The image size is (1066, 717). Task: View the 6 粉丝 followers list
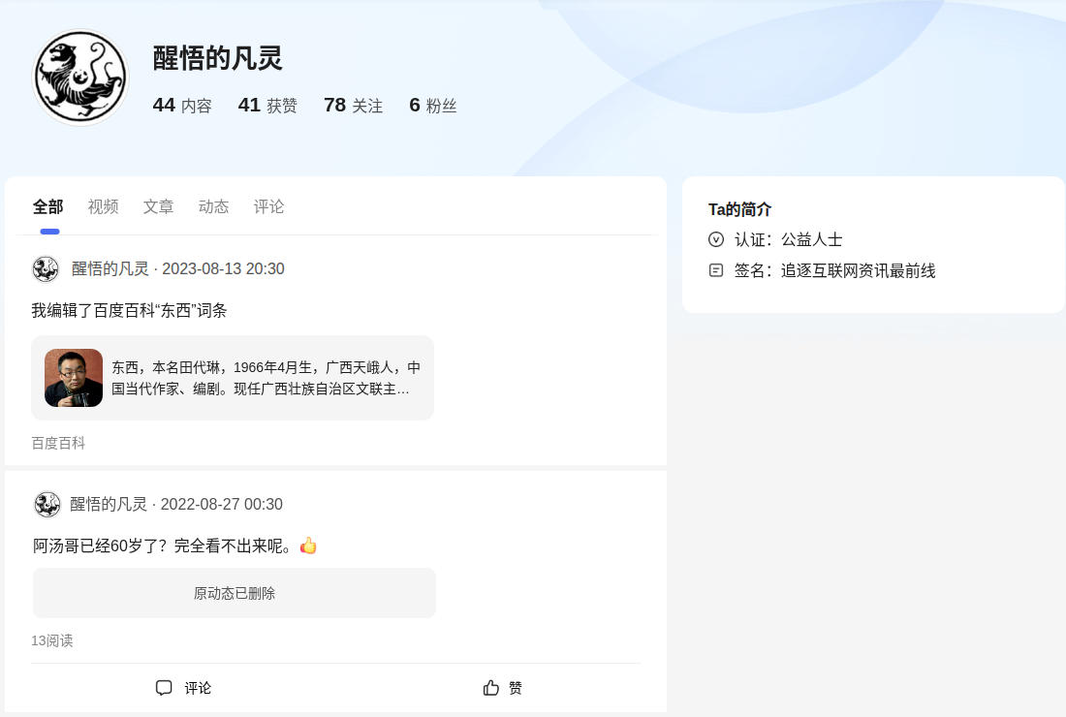click(x=432, y=106)
